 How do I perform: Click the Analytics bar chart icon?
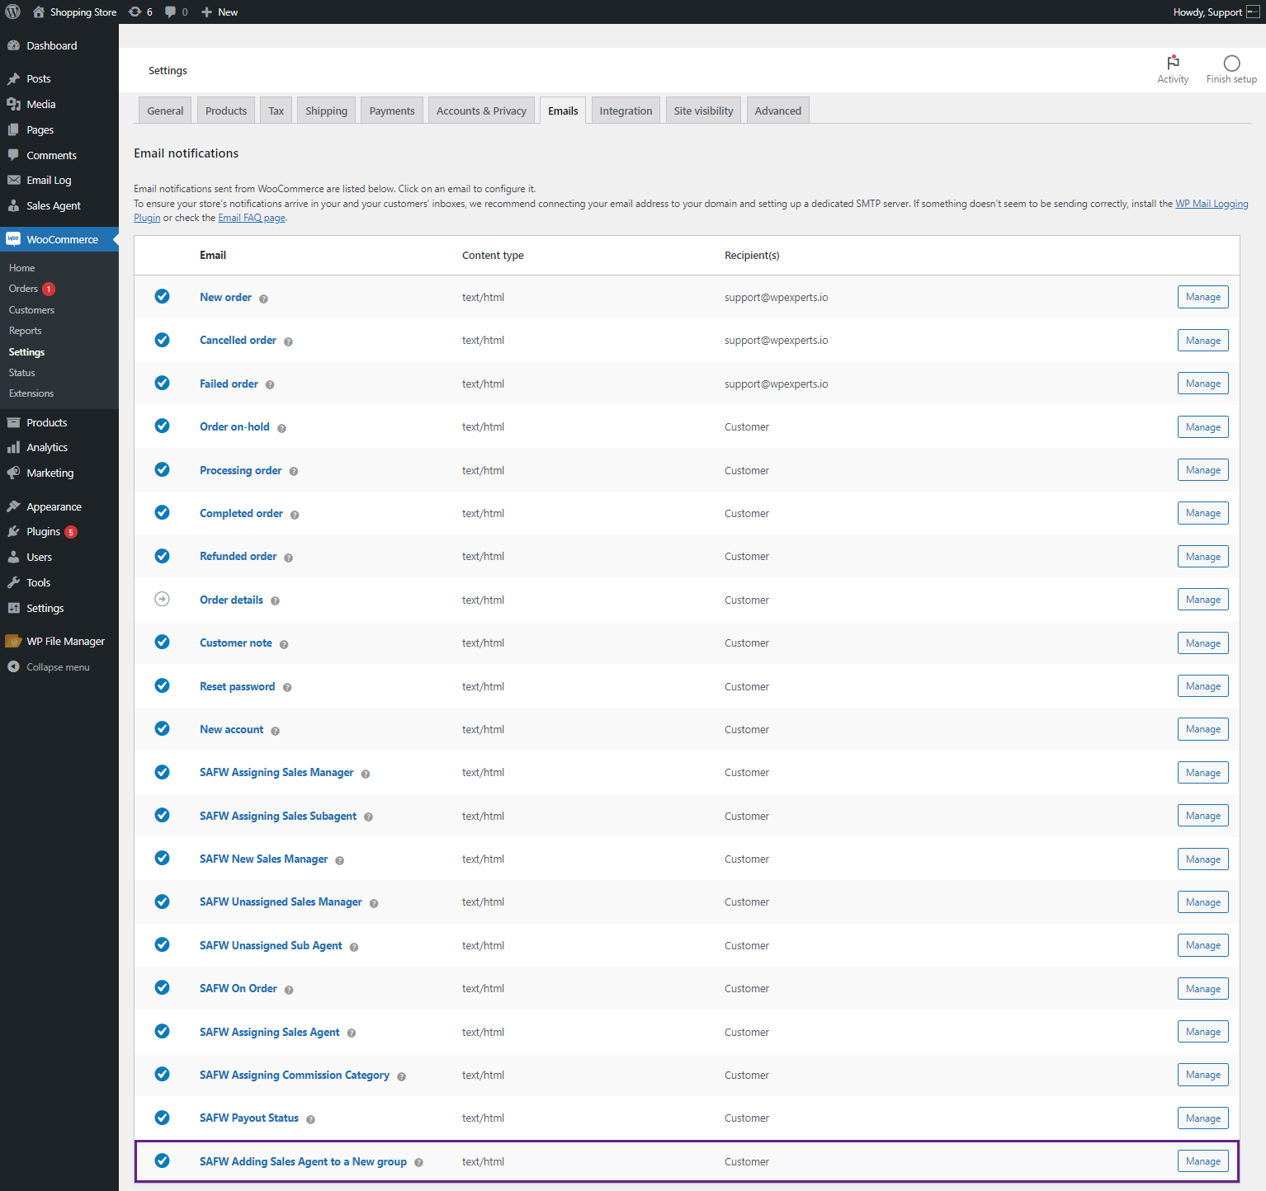pos(13,447)
